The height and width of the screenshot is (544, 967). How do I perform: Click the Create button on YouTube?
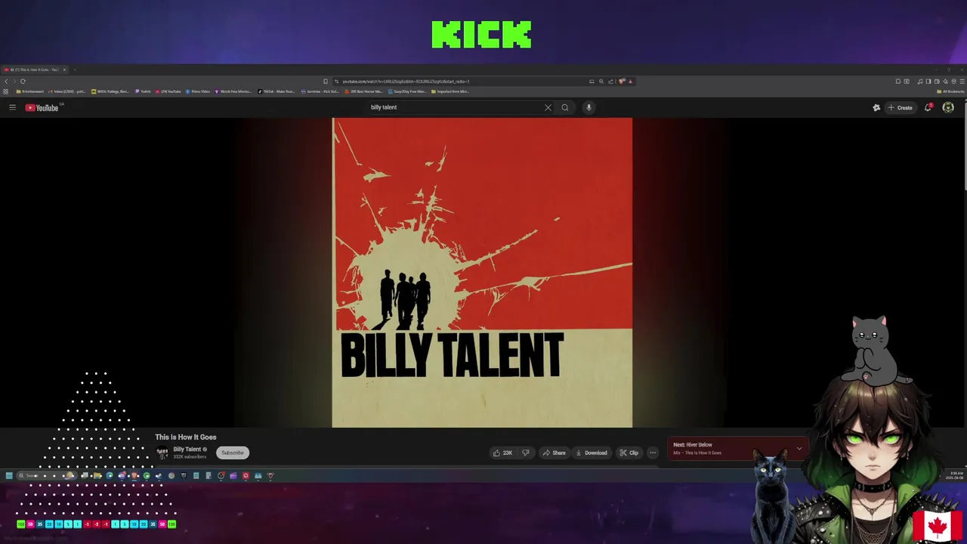click(x=900, y=107)
